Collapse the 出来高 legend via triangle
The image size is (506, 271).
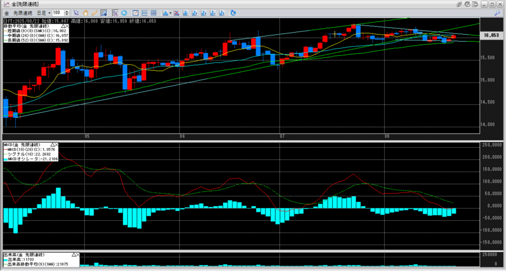tap(74, 255)
